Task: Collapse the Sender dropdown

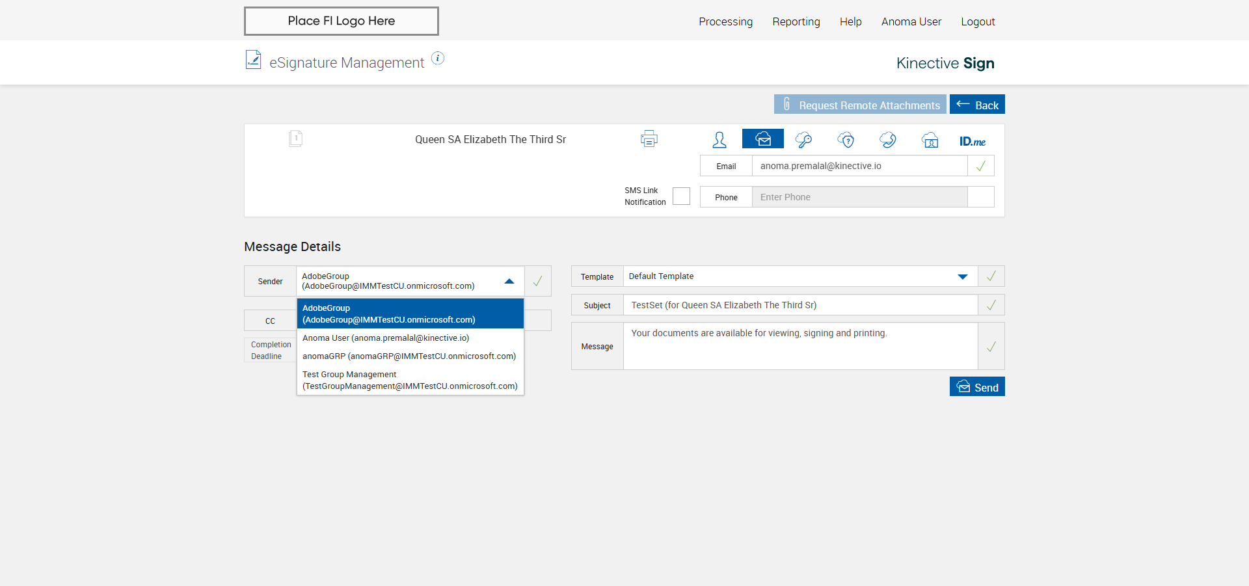Action: pyautogui.click(x=509, y=281)
